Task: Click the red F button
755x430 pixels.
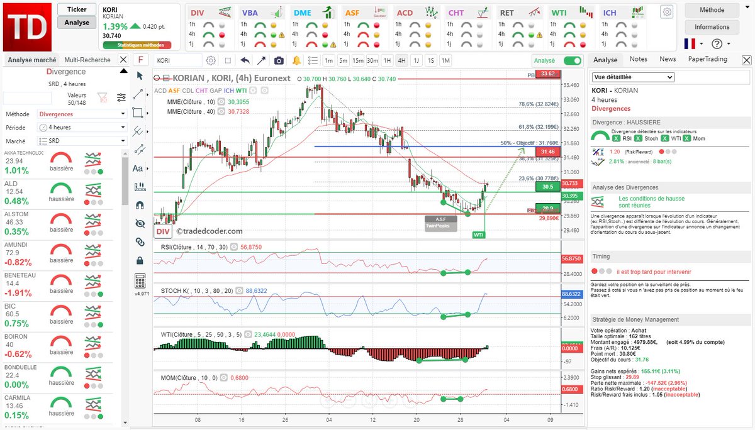Action: pos(141,60)
